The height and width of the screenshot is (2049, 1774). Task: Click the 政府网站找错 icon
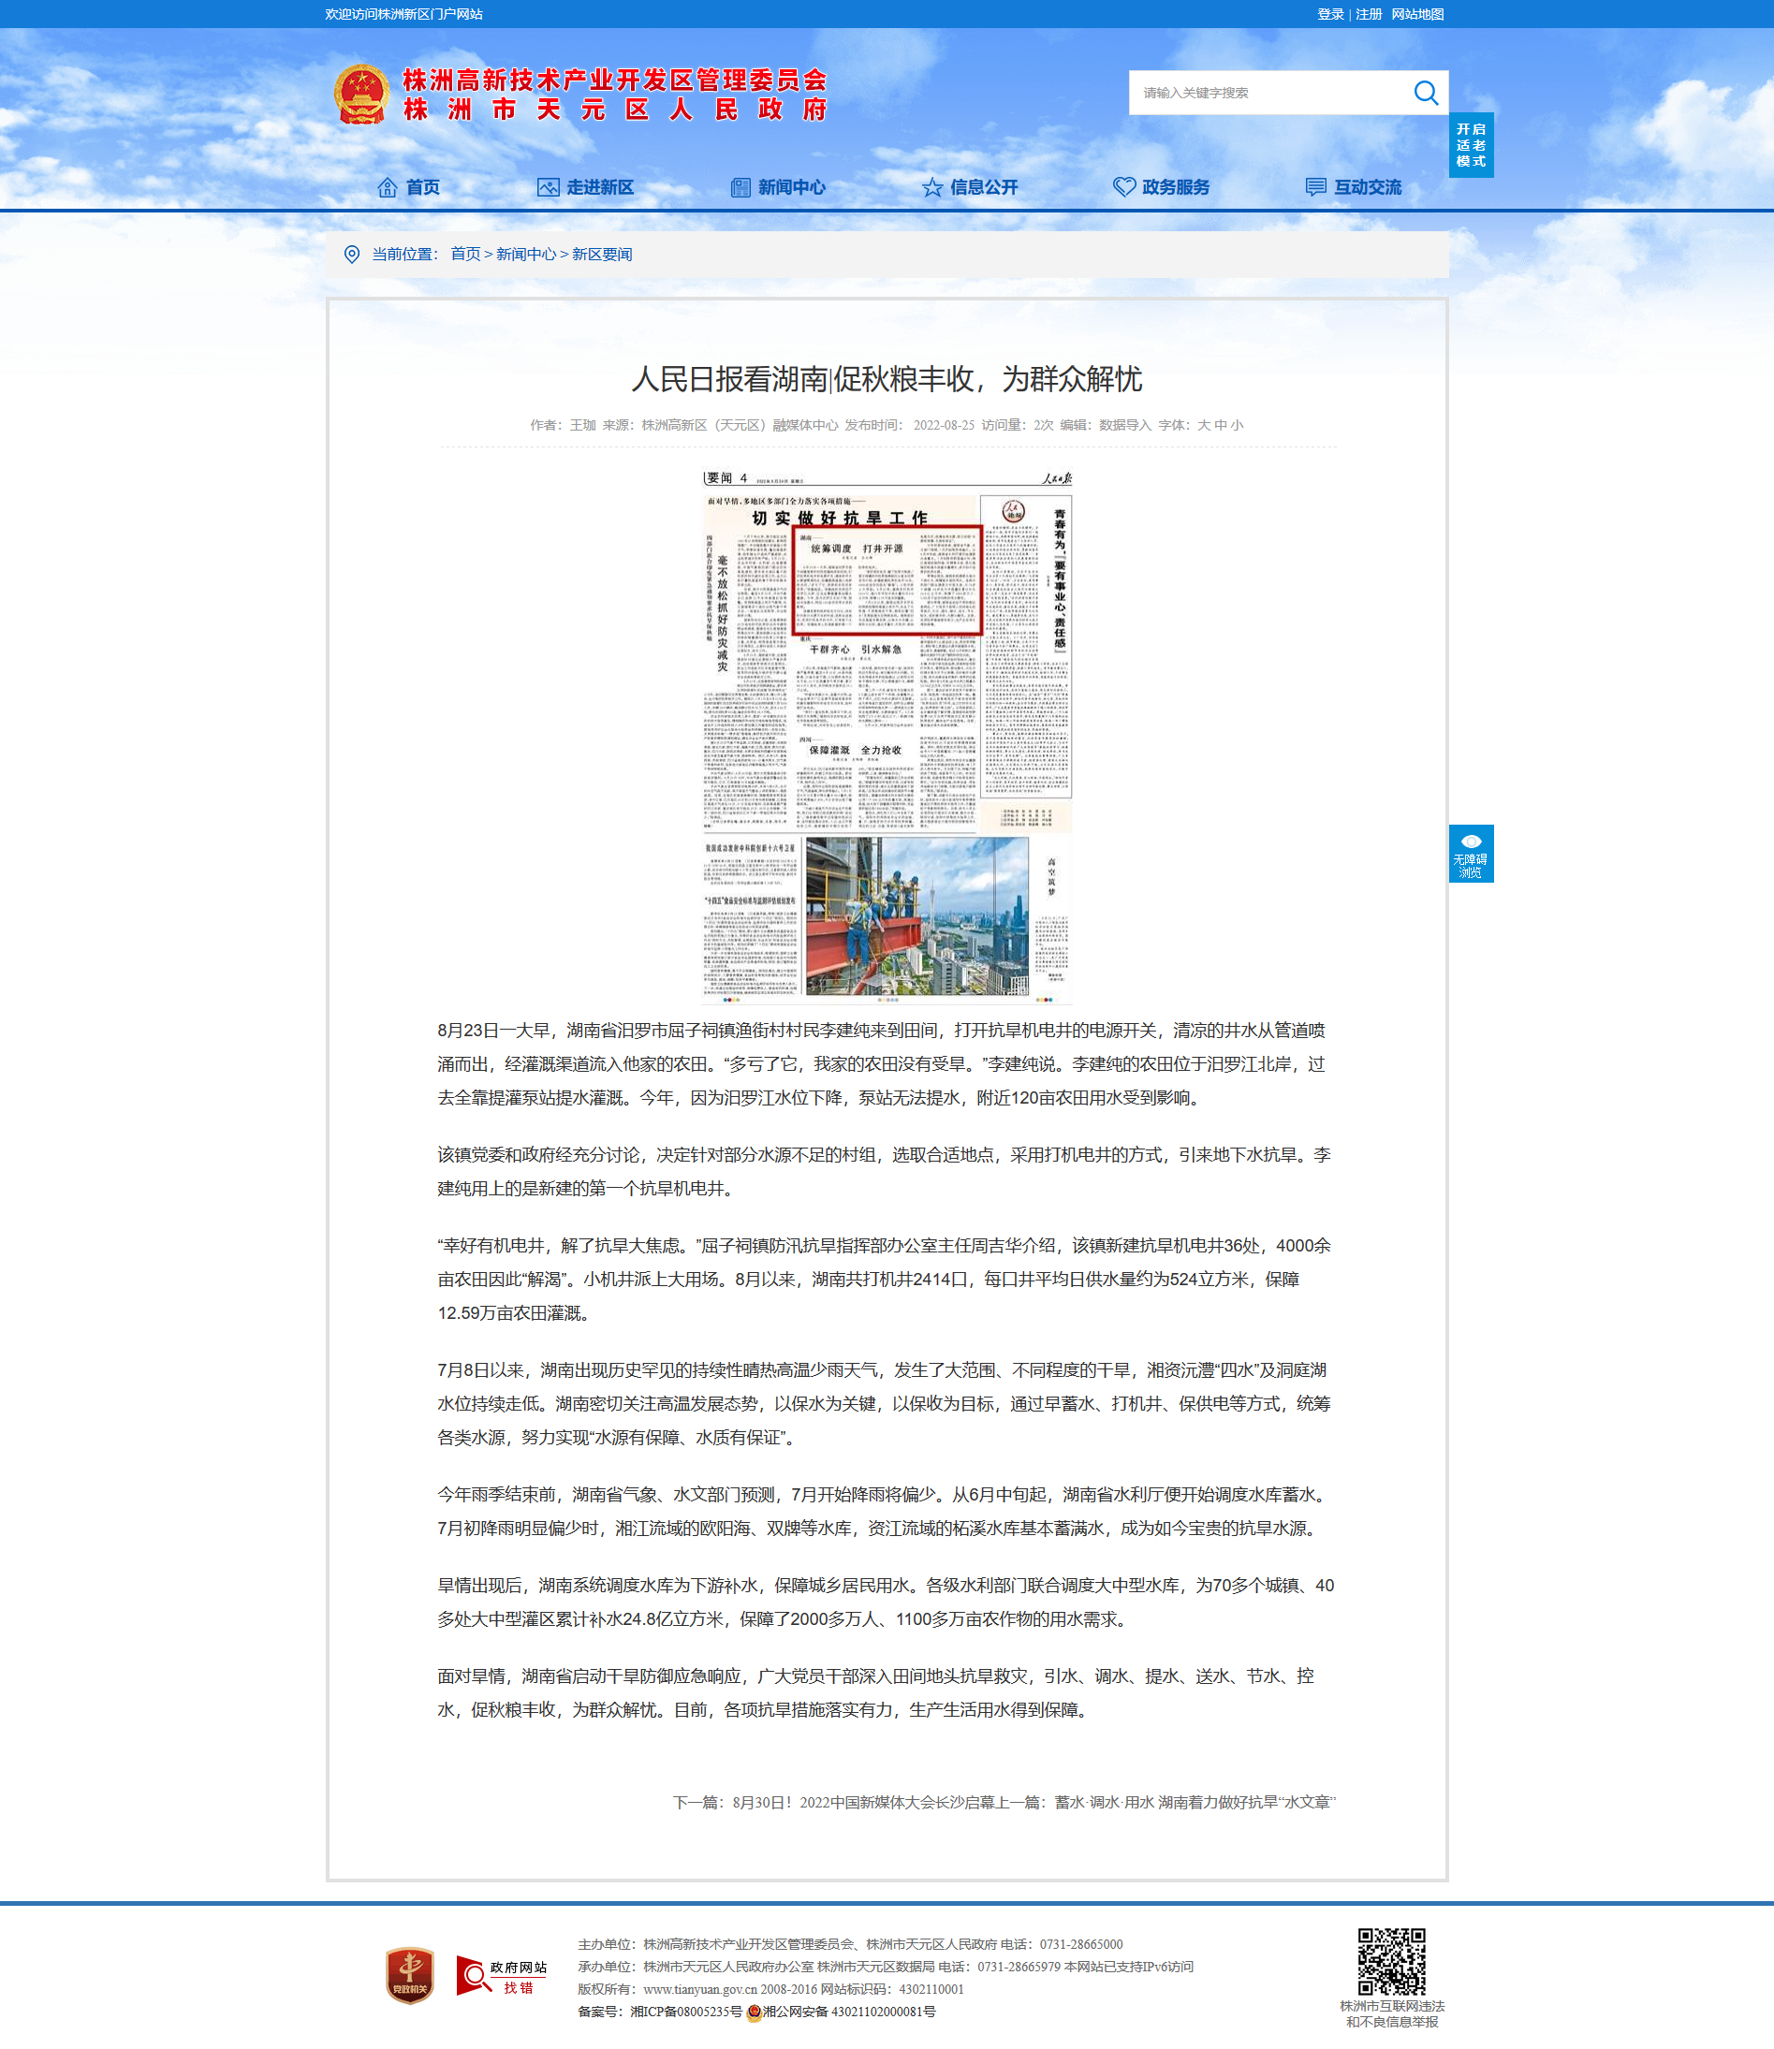pyautogui.click(x=502, y=1976)
